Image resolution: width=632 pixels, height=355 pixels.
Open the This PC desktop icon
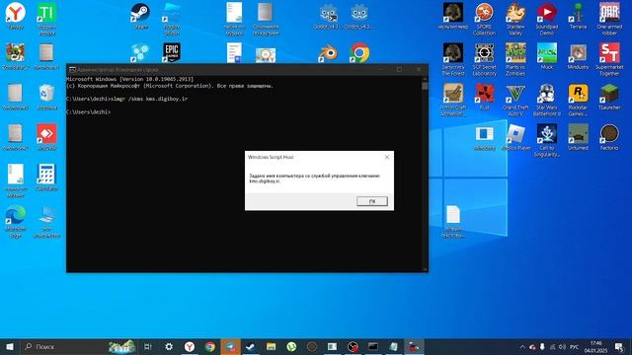click(46, 221)
